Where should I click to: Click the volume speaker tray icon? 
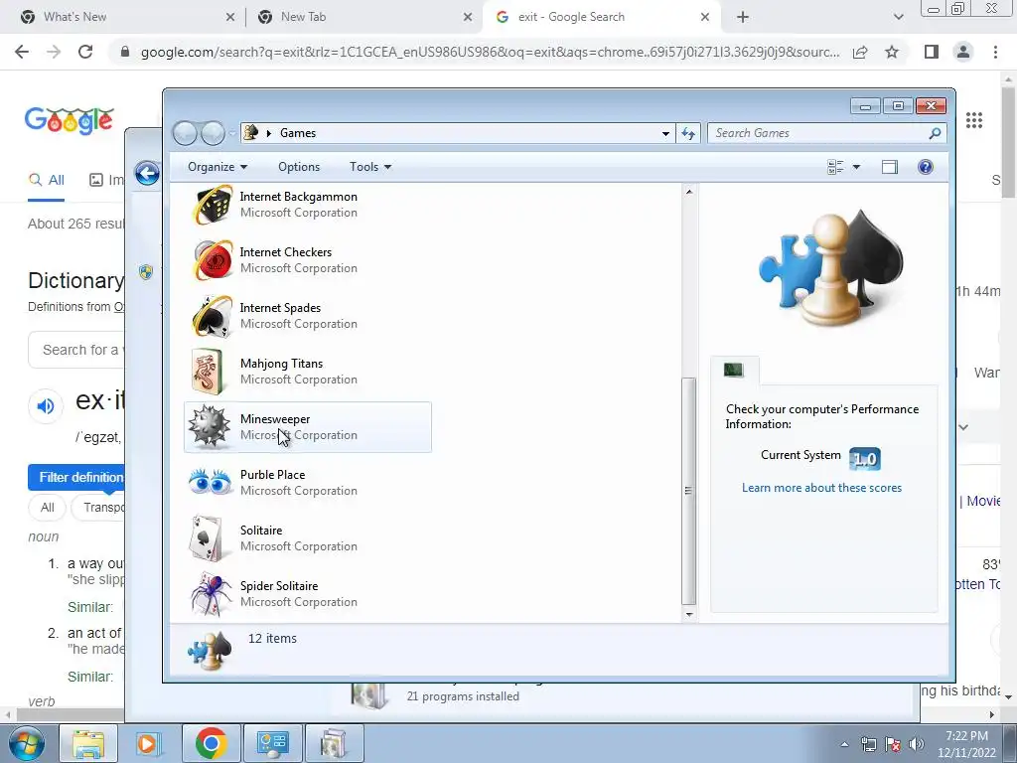917,744
